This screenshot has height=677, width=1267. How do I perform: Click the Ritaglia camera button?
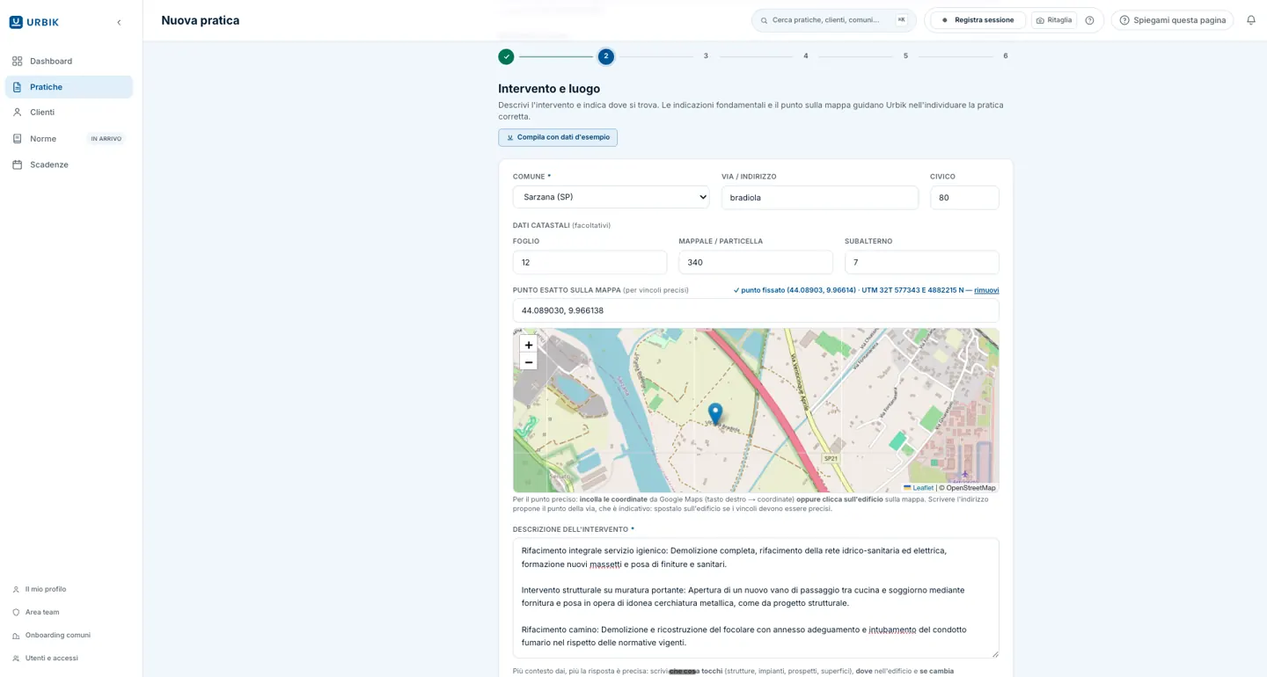pyautogui.click(x=1054, y=20)
